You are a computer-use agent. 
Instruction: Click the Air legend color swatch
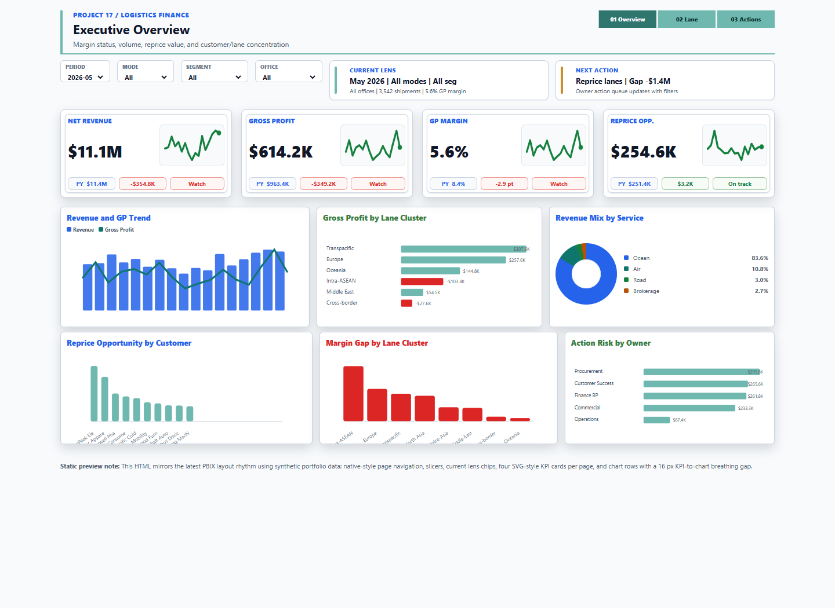pos(626,269)
